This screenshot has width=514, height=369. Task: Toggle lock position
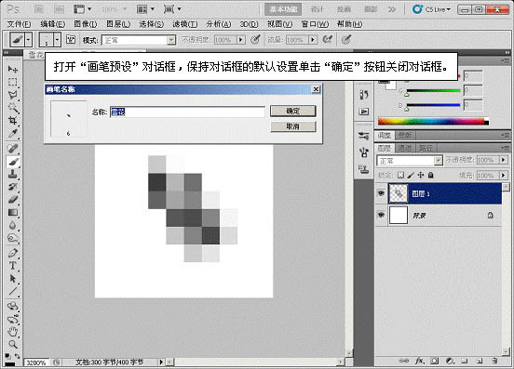pos(421,176)
